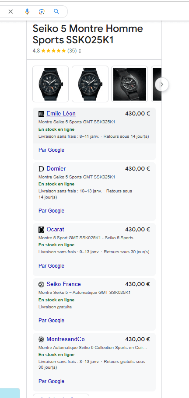Click Par Google under Emile Léon offer

[x=51, y=150]
